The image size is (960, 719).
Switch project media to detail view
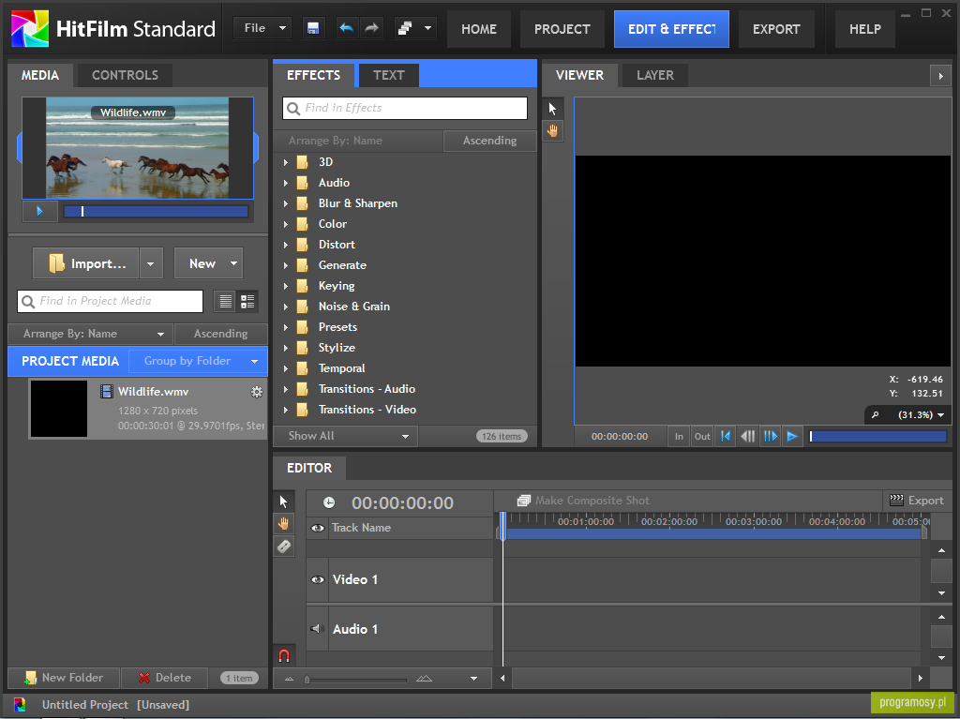click(x=247, y=301)
